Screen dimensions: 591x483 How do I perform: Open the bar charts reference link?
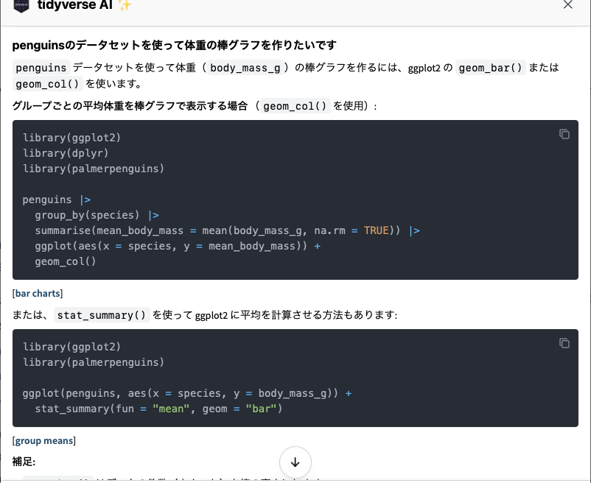point(38,293)
